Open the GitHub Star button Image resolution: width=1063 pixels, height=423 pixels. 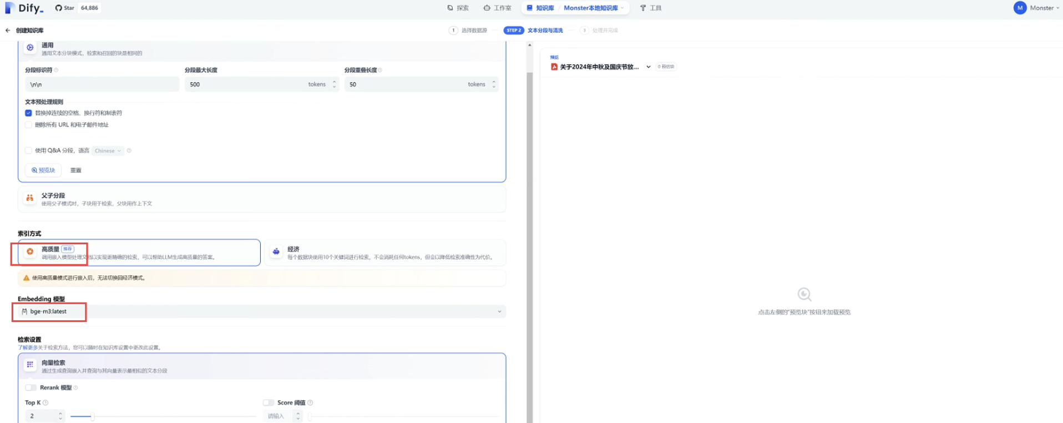(x=77, y=8)
